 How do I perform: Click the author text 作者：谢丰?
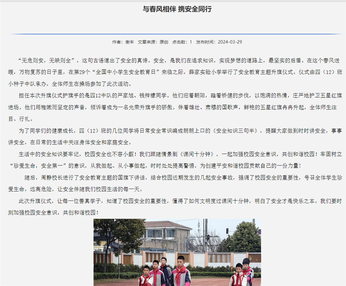tap(123, 42)
